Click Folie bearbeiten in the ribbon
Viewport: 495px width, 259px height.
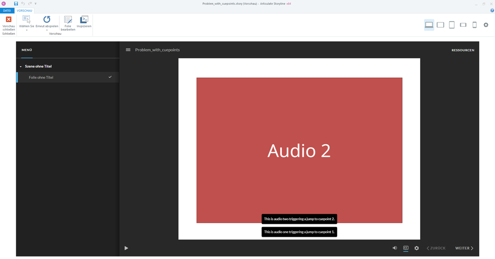click(x=68, y=20)
